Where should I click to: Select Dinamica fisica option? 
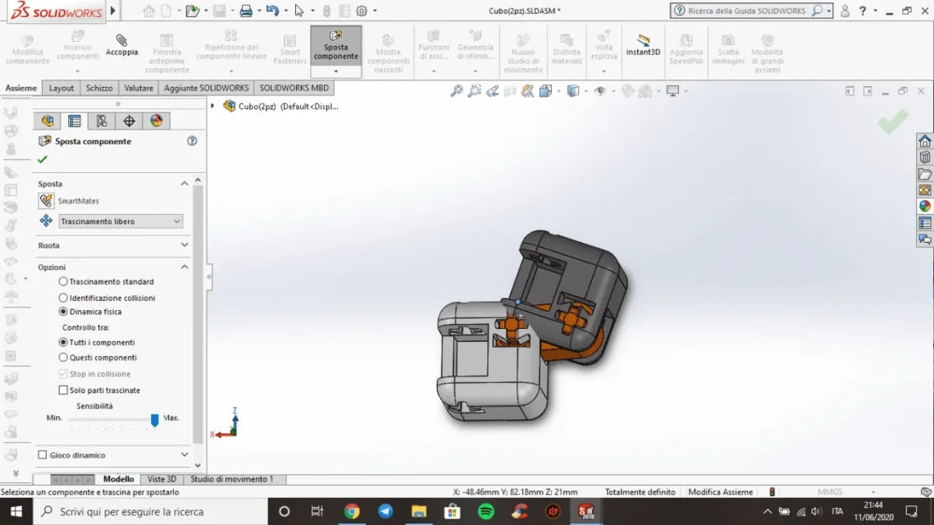(63, 312)
